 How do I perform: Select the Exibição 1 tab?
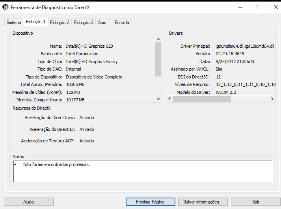click(35, 22)
